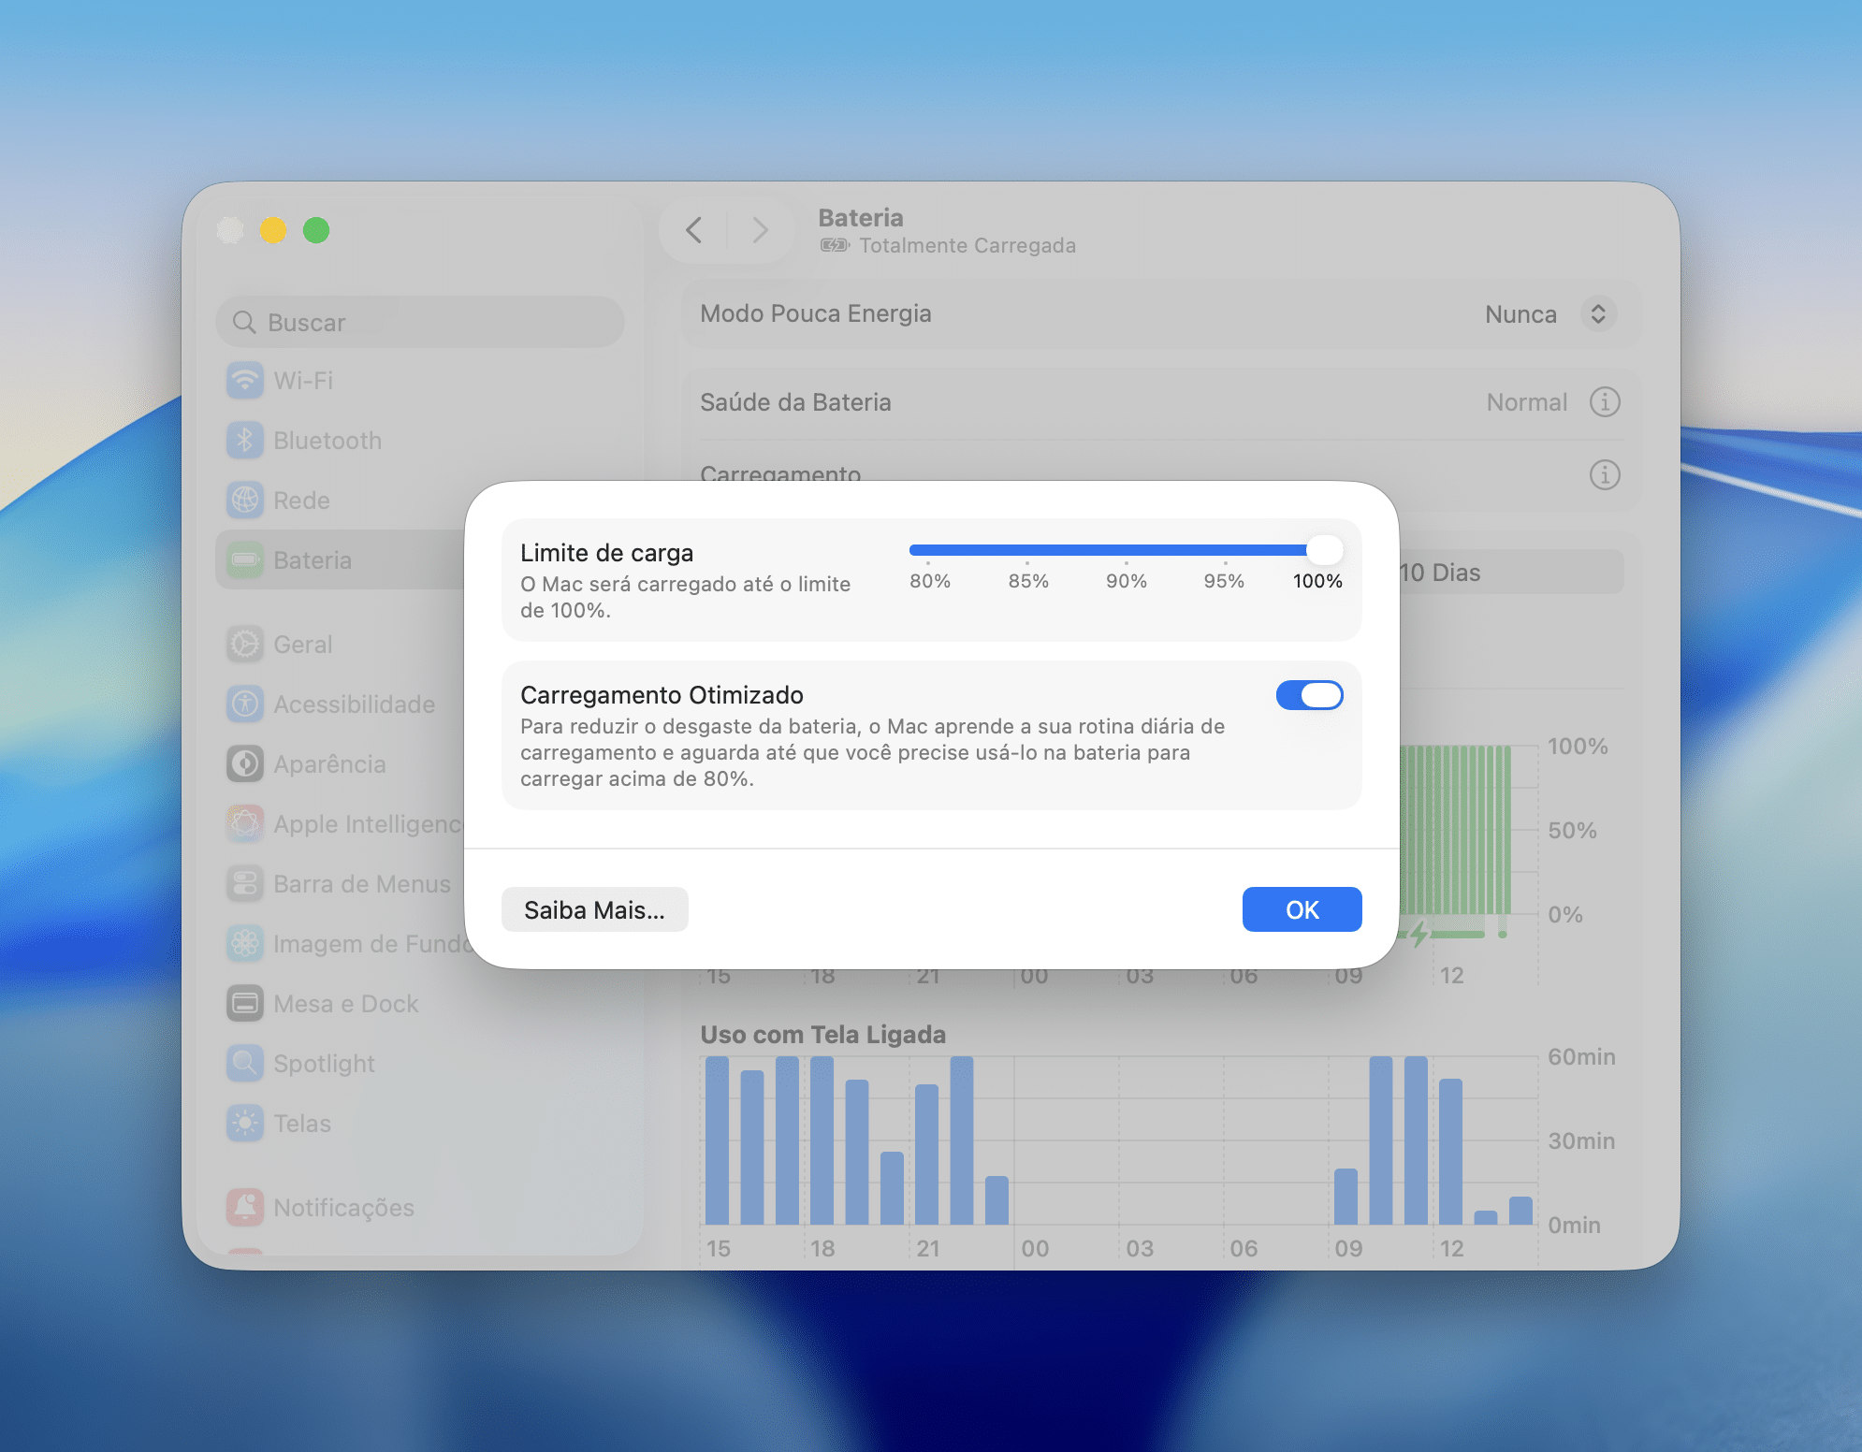Click the Bluetooth sidebar icon

click(x=245, y=441)
